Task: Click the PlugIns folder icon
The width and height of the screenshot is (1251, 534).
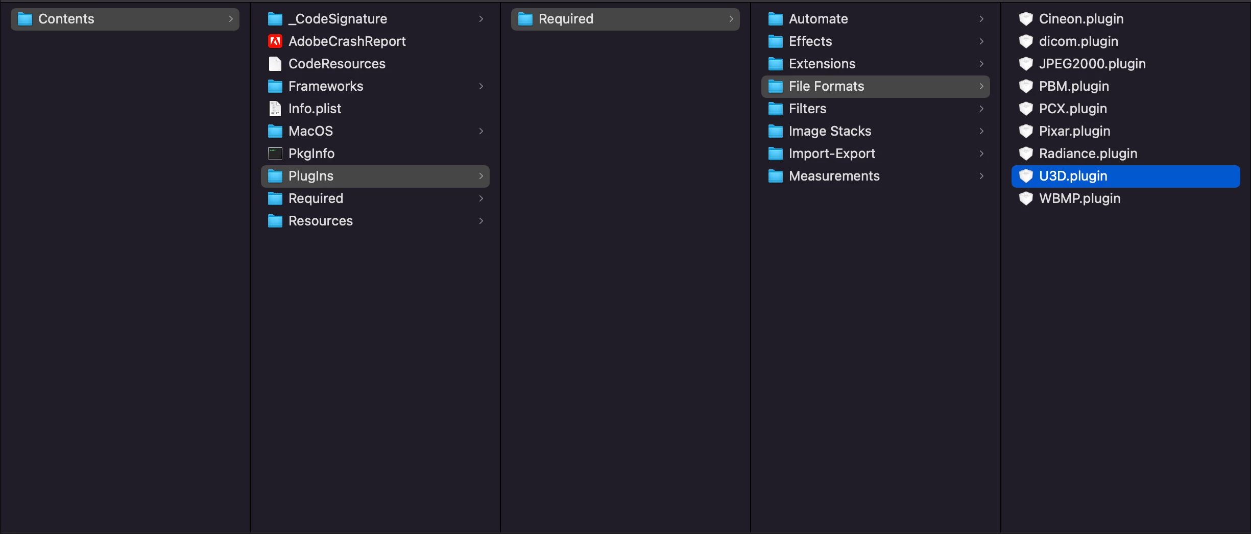Action: pos(275,176)
